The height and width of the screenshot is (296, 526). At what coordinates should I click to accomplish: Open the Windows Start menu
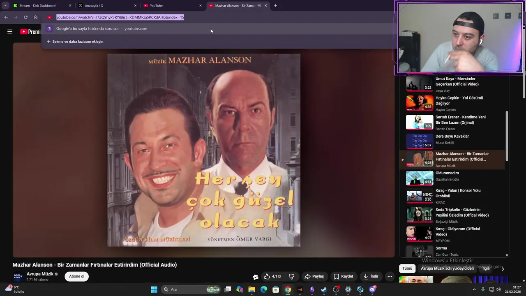pyautogui.click(x=154, y=289)
